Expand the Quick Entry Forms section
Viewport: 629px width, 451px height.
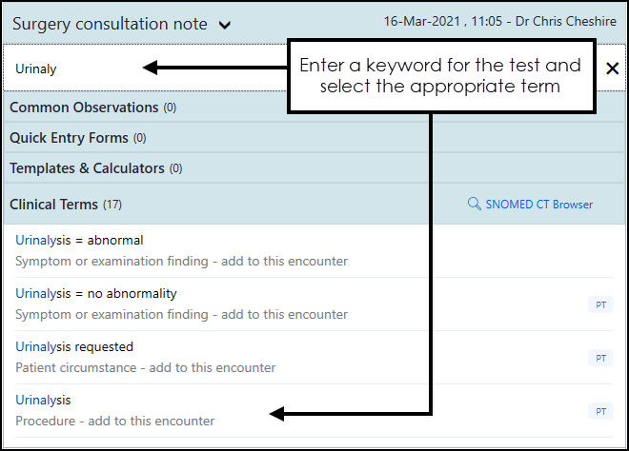69,138
